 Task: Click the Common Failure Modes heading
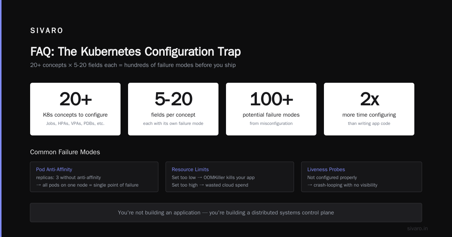click(x=65, y=152)
